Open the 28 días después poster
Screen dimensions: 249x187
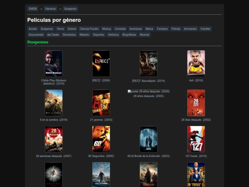tap(196, 103)
